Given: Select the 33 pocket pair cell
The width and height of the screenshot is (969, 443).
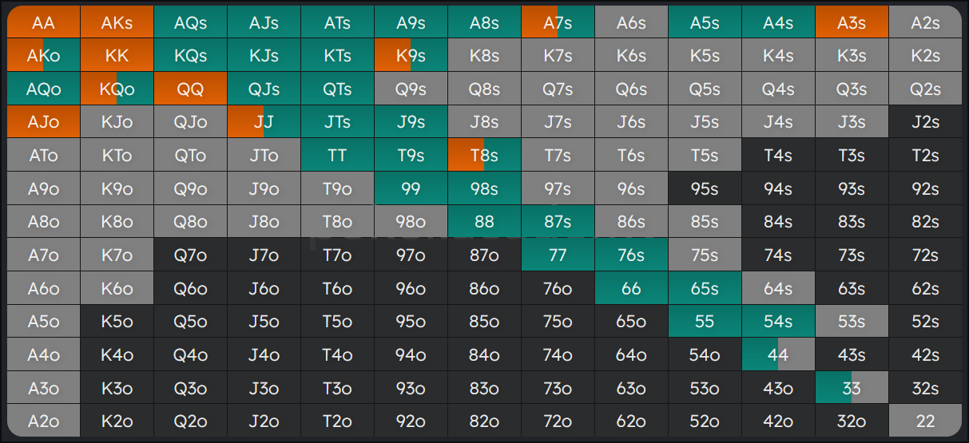Looking at the screenshot, I should point(852,388).
